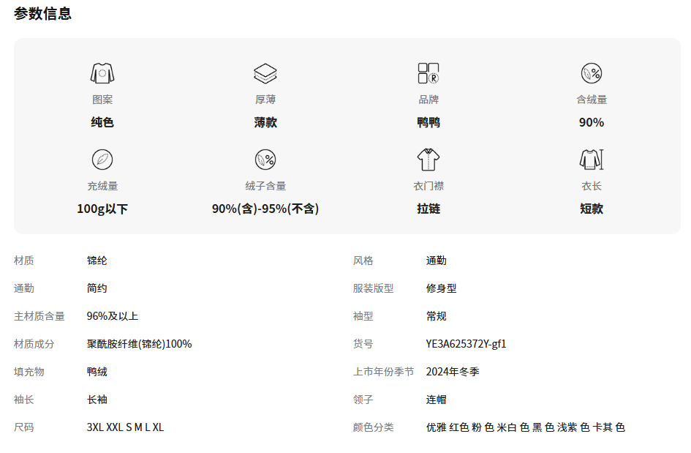Click the 聚酰胺纤维(锦纶)100% composition text
Viewport: 691px width, 453px height.
(139, 344)
